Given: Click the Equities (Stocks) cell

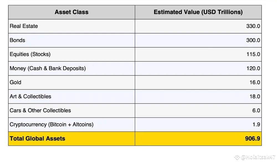Looking at the screenshot, I should [x=71, y=54].
